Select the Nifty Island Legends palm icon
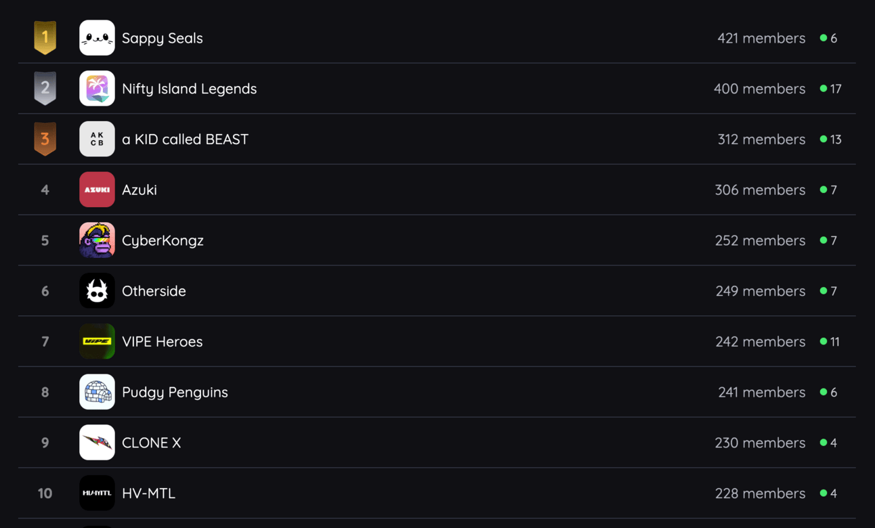875x528 pixels. [97, 89]
